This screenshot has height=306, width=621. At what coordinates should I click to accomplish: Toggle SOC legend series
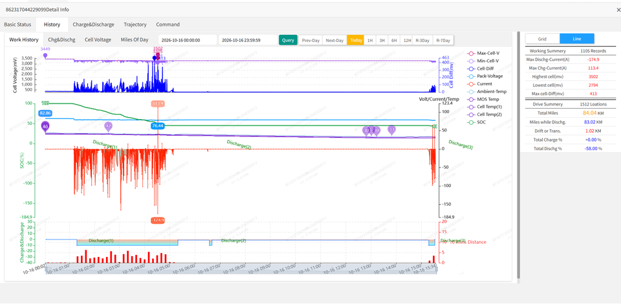pos(477,122)
